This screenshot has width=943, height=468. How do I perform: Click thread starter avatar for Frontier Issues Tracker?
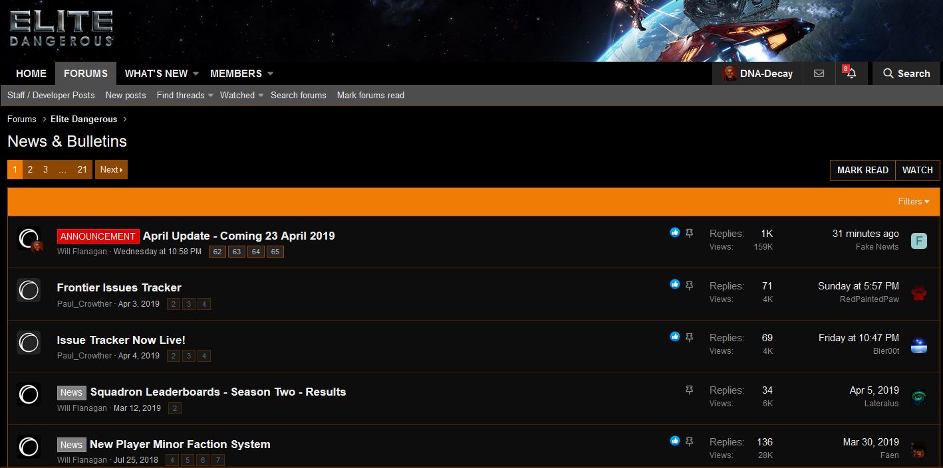[29, 291]
